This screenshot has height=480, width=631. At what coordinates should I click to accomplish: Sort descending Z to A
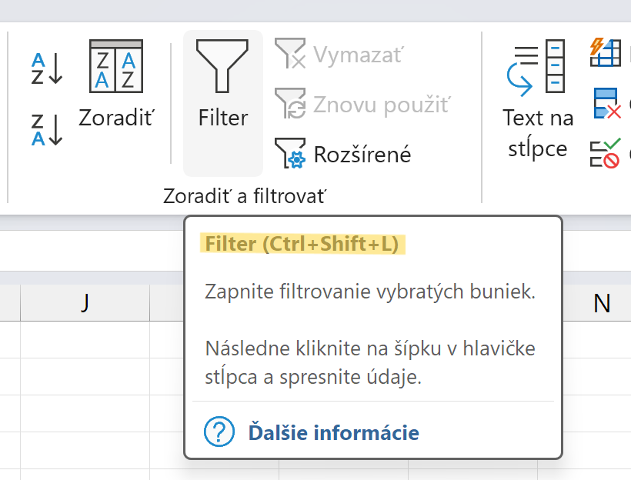pos(47,129)
